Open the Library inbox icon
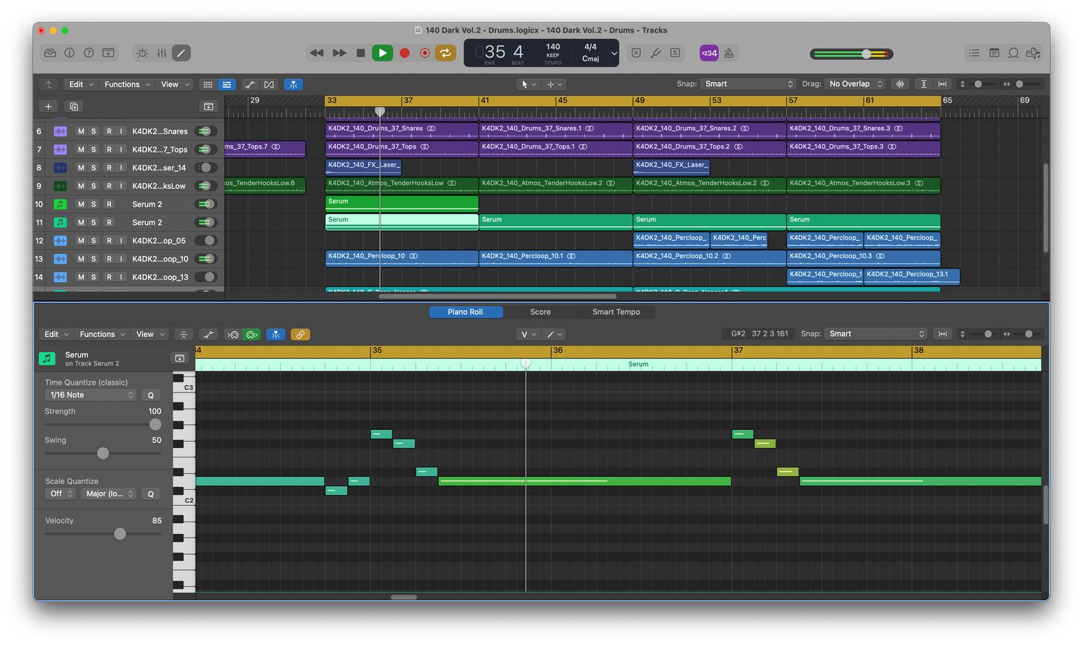The width and height of the screenshot is (1083, 645). 50,53
